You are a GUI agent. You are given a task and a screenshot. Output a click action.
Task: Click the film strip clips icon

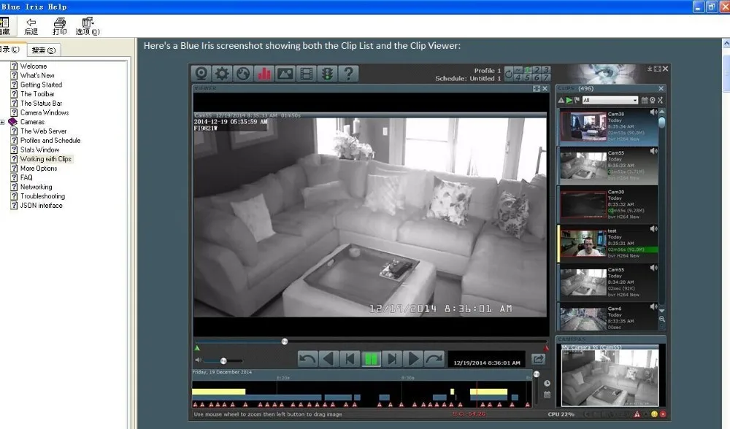(306, 74)
